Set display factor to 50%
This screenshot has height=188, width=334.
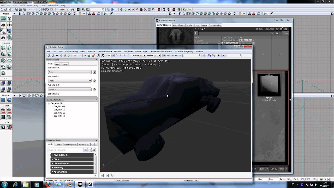(x=168, y=56)
